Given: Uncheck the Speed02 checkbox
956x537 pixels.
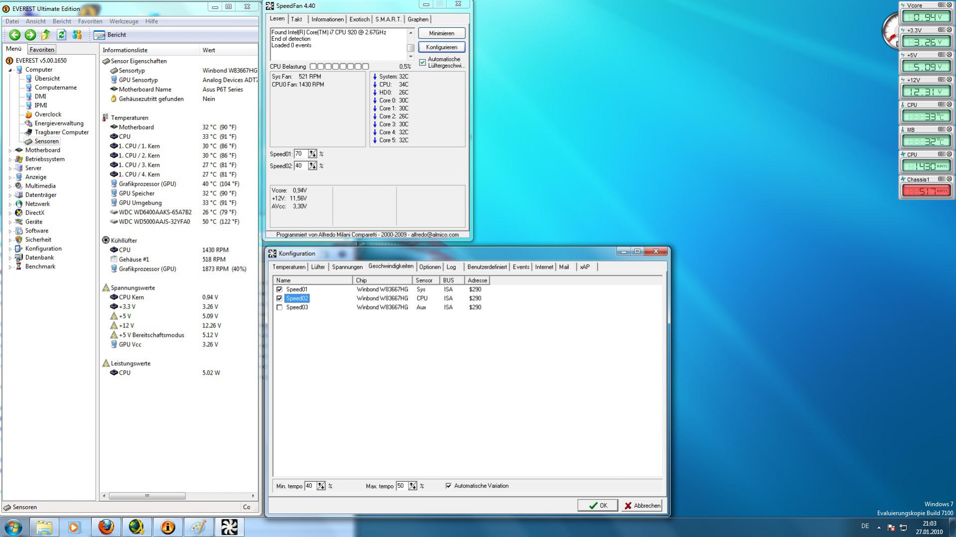Looking at the screenshot, I should (x=279, y=299).
